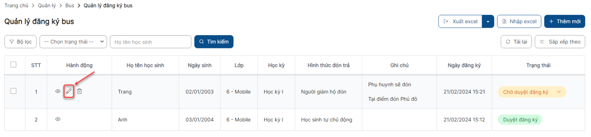Expand the Xuất excel dropdown arrow
Image resolution: width=591 pixels, height=137 pixels.
click(488, 21)
